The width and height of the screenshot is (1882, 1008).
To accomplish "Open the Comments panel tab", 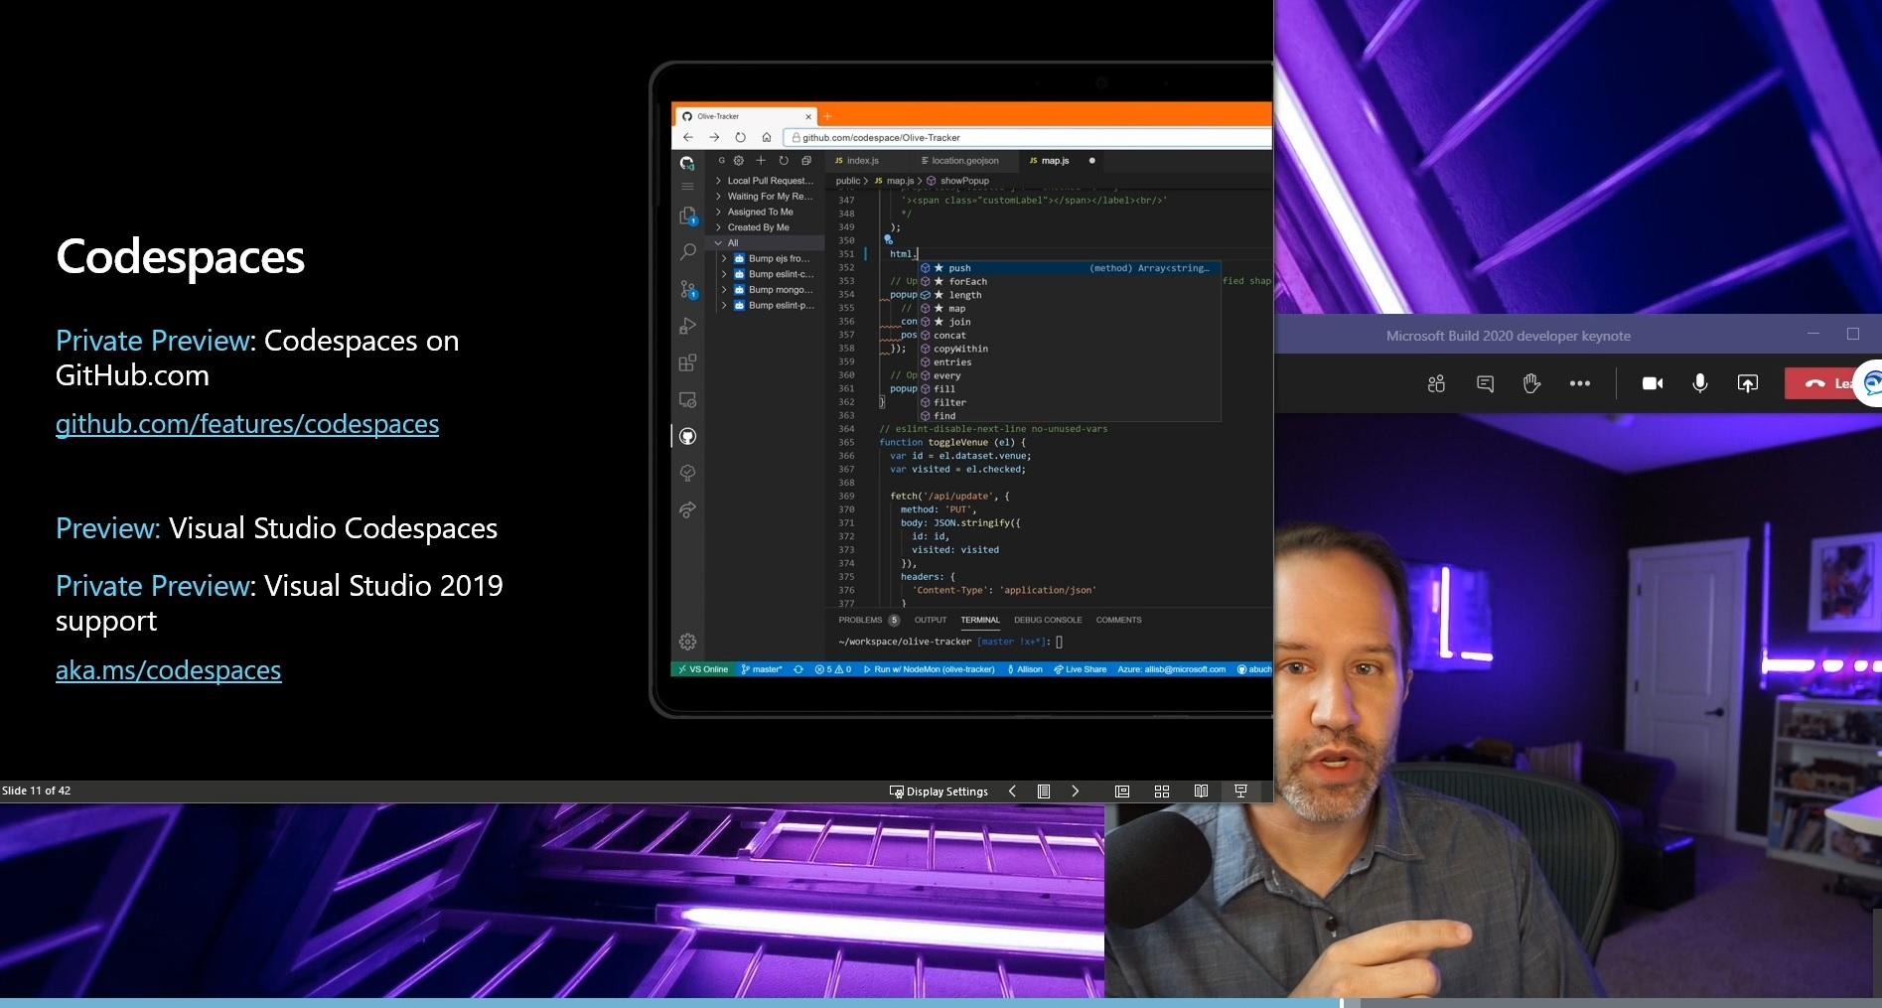I will click(1118, 620).
